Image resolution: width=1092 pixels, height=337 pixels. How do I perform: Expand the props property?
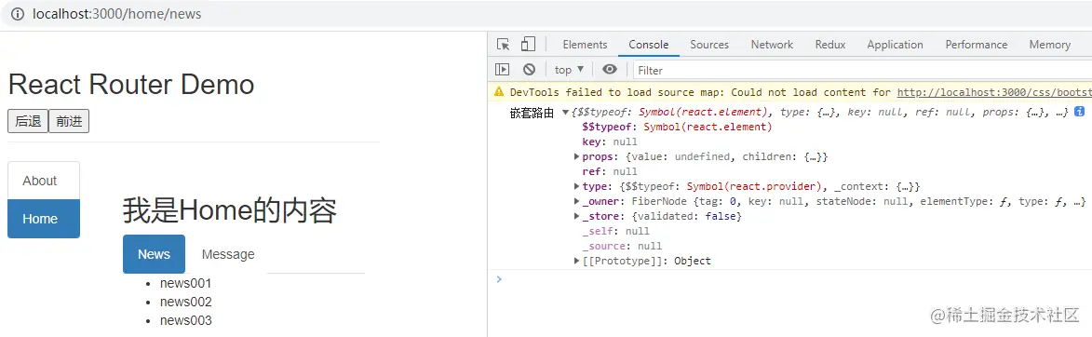[576, 156]
